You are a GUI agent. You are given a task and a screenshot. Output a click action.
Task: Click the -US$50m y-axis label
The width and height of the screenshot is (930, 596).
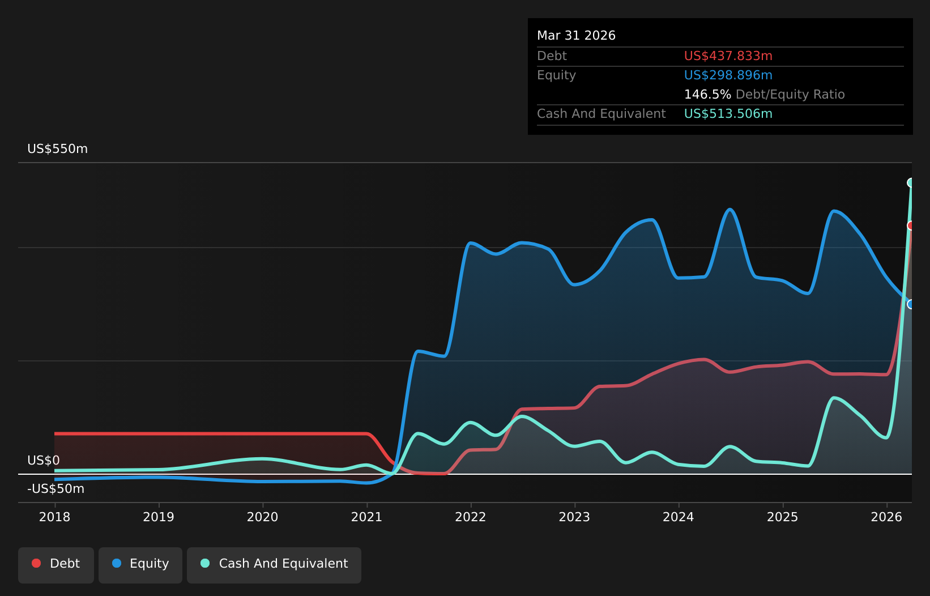[x=56, y=489]
